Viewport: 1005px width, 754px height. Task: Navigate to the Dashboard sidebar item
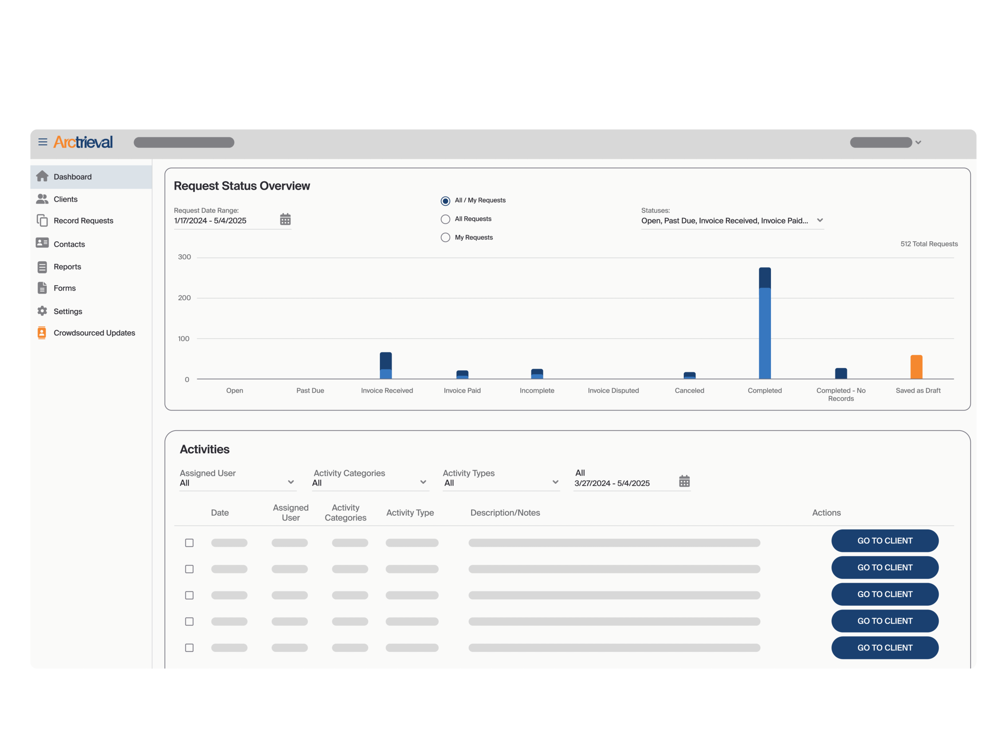pyautogui.click(x=72, y=176)
